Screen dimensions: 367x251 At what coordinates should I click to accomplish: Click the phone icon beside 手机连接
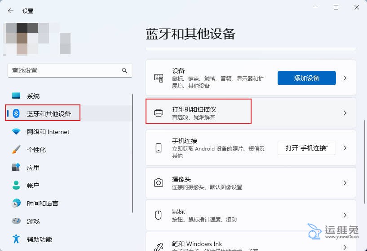pos(159,148)
